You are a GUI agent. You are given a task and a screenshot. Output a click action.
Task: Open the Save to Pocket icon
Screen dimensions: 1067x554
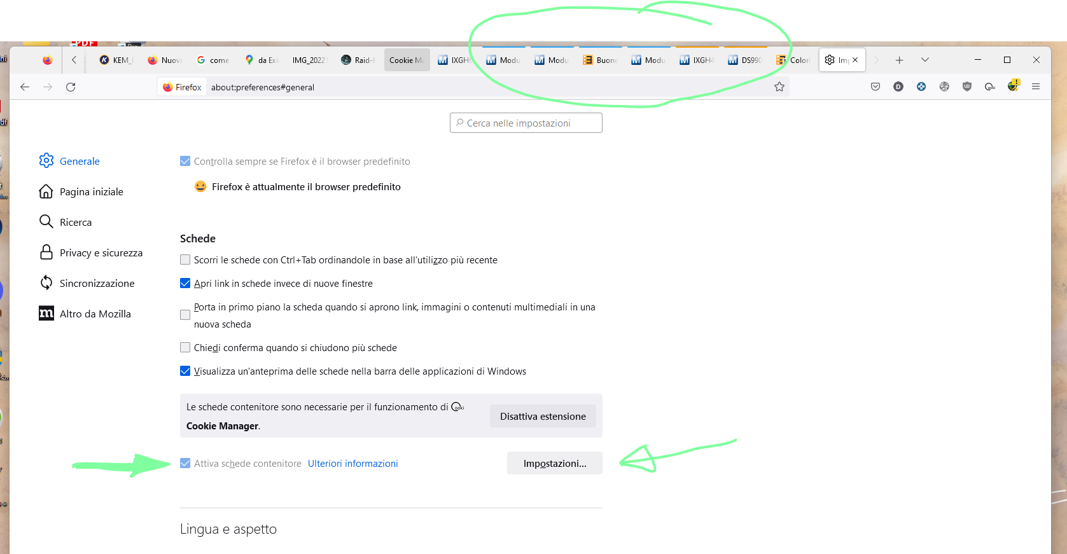(875, 87)
